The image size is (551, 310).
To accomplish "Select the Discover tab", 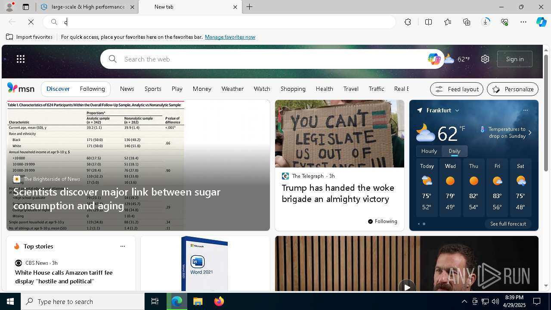I will [x=58, y=89].
